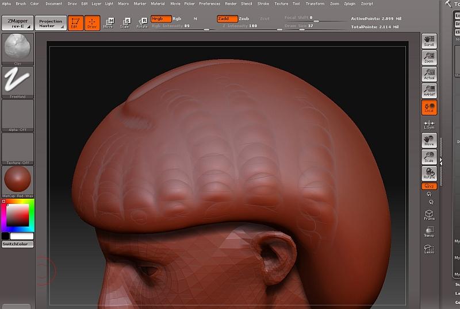460x309 pixels.
Task: Adjust the Focal Shift slider
Action: pyautogui.click(x=315, y=18)
